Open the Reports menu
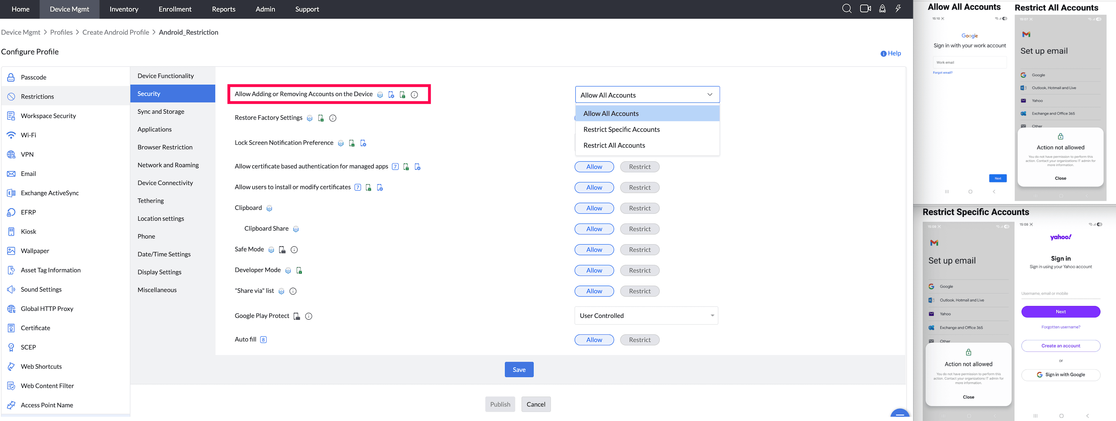This screenshot has width=1116, height=421. pyautogui.click(x=223, y=9)
